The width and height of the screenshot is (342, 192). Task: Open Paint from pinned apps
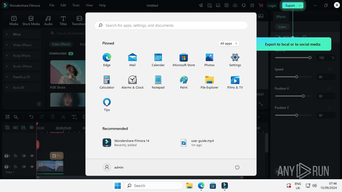[x=184, y=82]
